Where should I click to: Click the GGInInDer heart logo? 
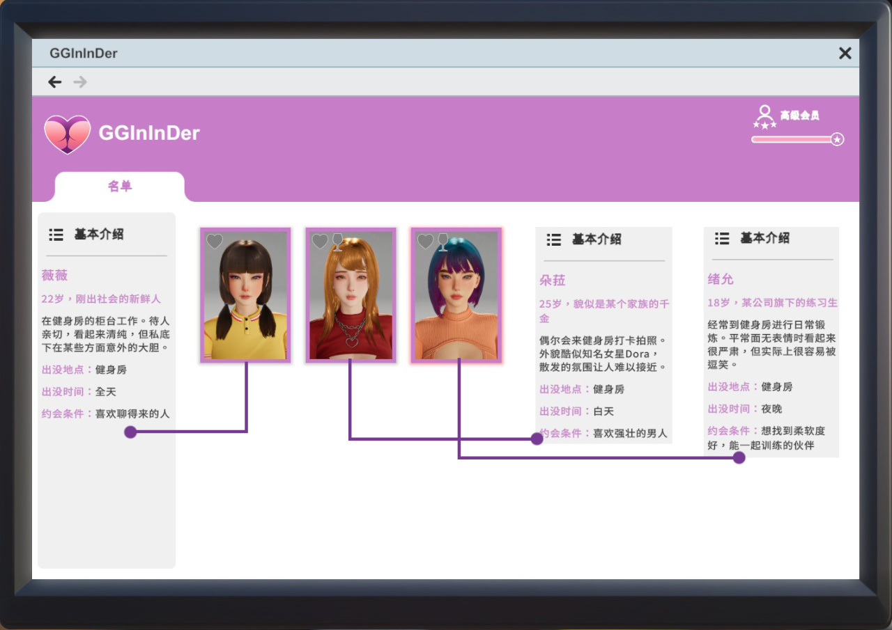pyautogui.click(x=68, y=134)
